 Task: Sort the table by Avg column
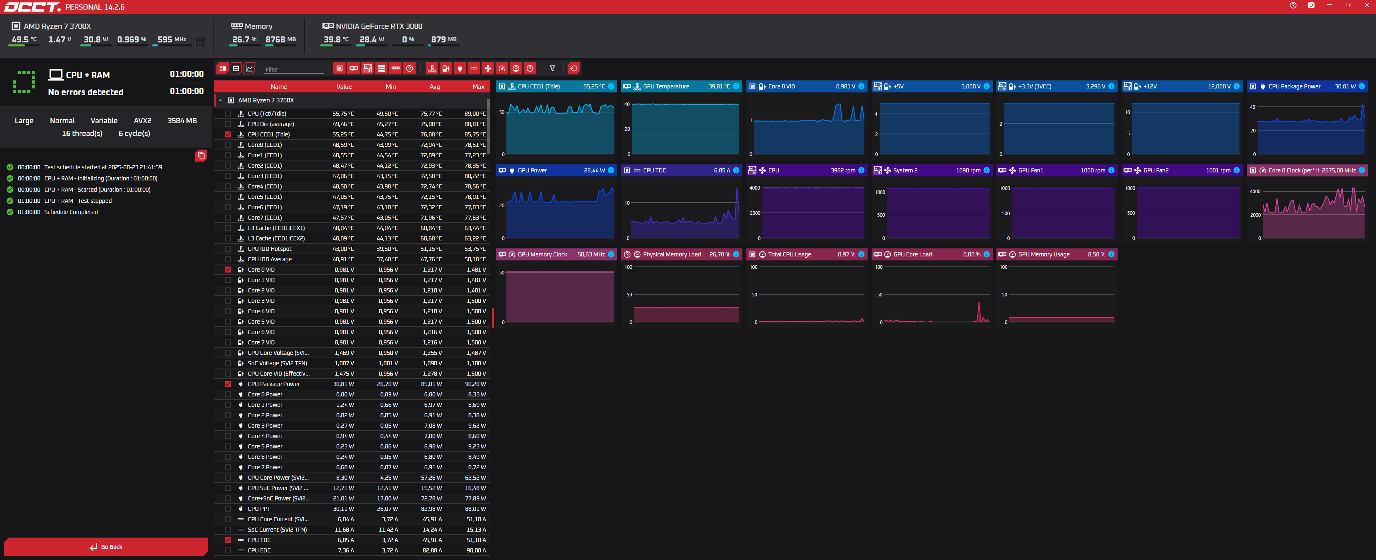pyautogui.click(x=435, y=86)
